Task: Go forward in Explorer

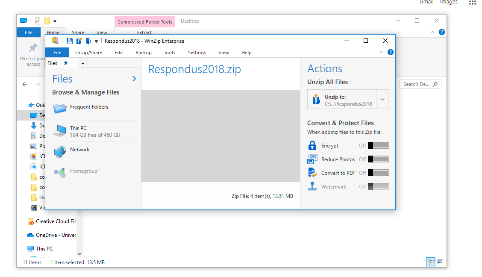Action: [x=38, y=84]
